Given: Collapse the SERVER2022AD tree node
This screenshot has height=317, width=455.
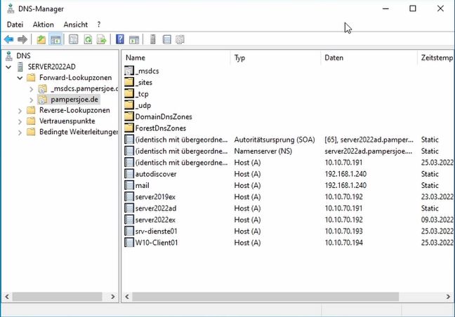Looking at the screenshot, I should [x=8, y=67].
